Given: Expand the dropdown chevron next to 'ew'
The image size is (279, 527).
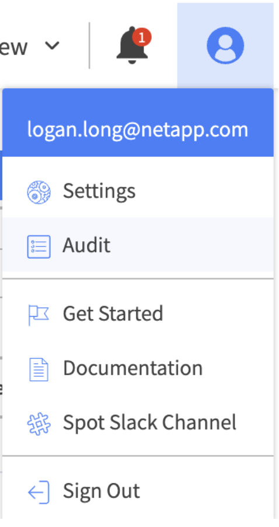Looking at the screenshot, I should (x=53, y=45).
